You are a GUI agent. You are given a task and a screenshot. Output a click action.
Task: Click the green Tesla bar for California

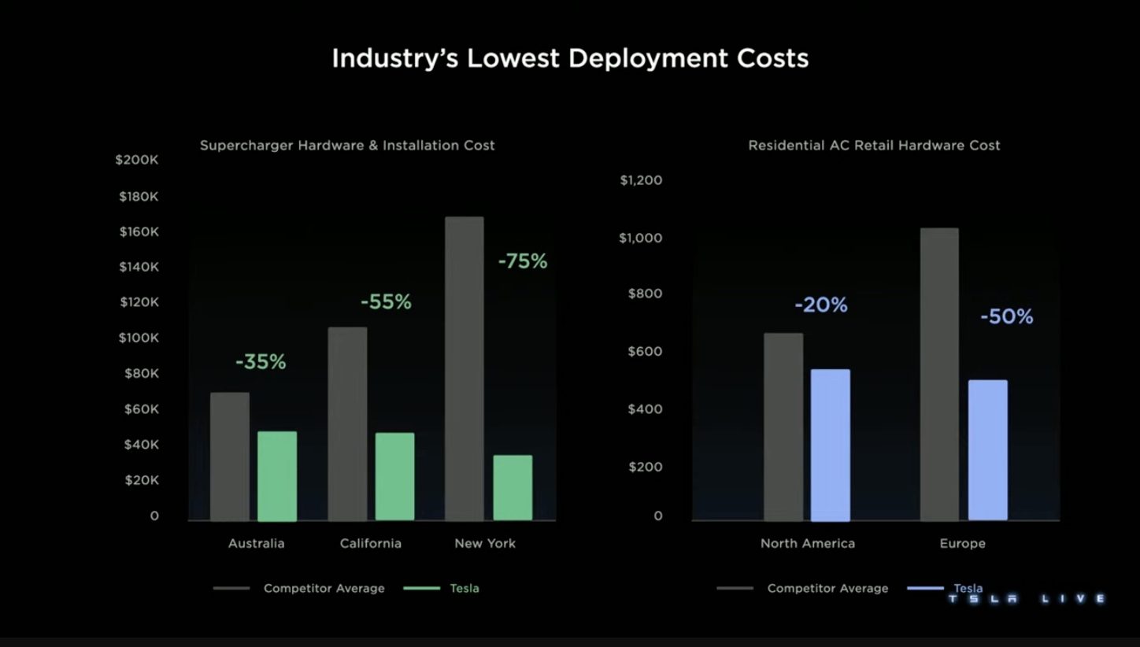pyautogui.click(x=394, y=477)
